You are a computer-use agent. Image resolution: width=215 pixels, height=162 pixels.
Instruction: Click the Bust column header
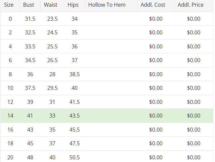coord(29,5)
